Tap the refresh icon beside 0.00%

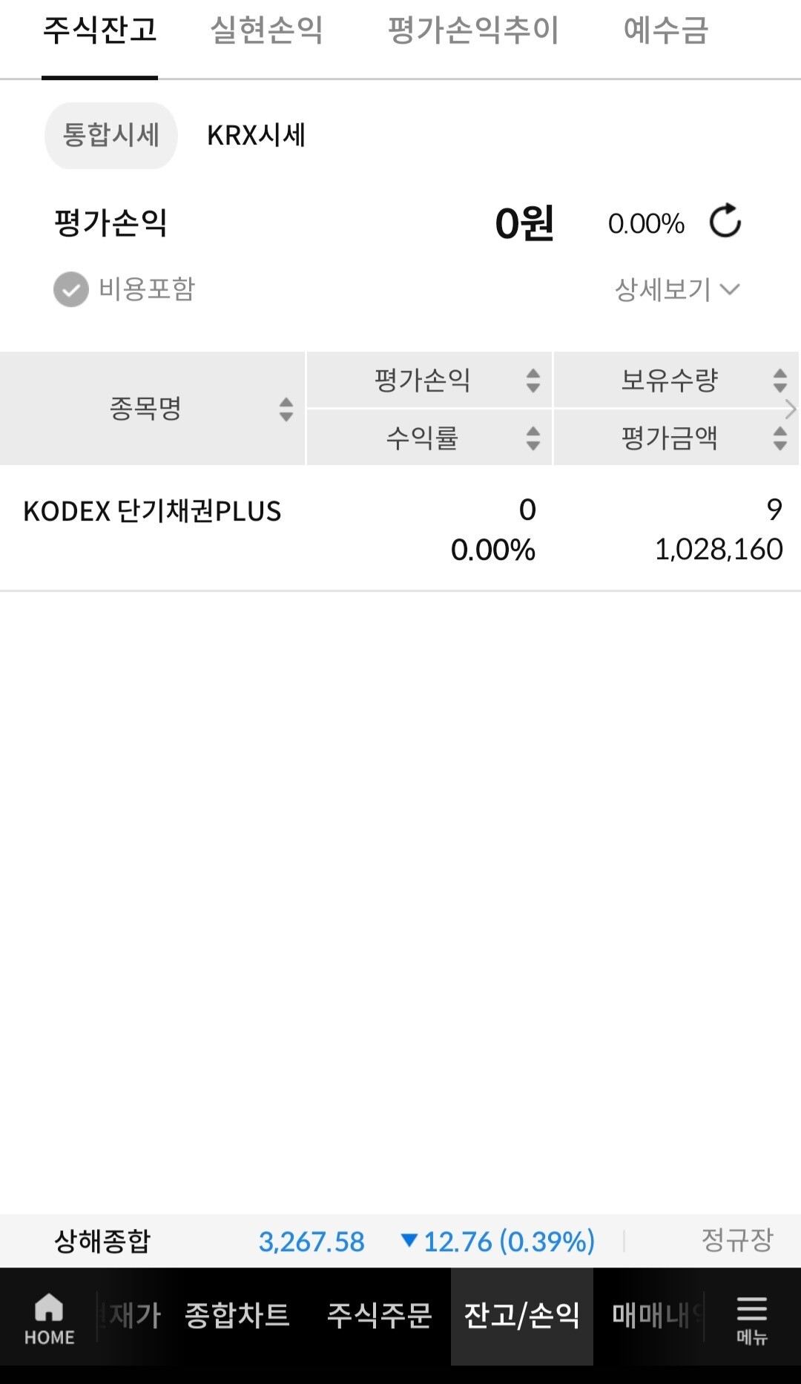[x=725, y=221]
